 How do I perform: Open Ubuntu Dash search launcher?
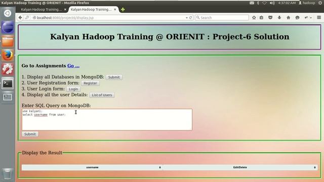coord(8,14)
